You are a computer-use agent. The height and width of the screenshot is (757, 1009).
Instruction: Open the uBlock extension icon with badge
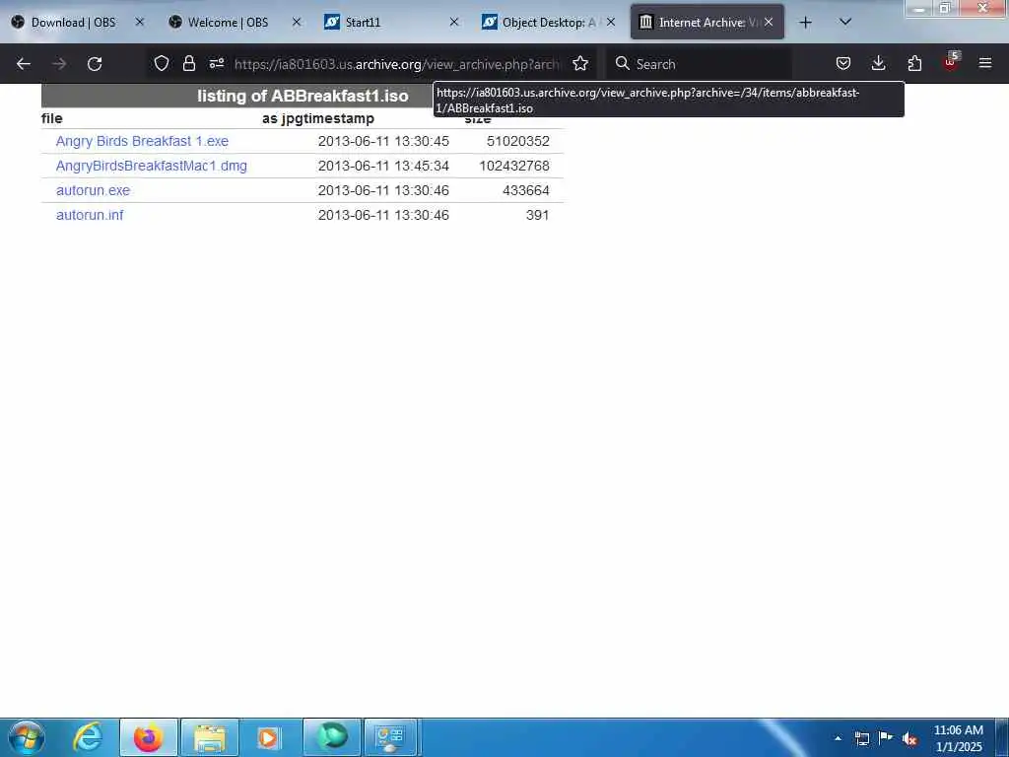point(951,62)
